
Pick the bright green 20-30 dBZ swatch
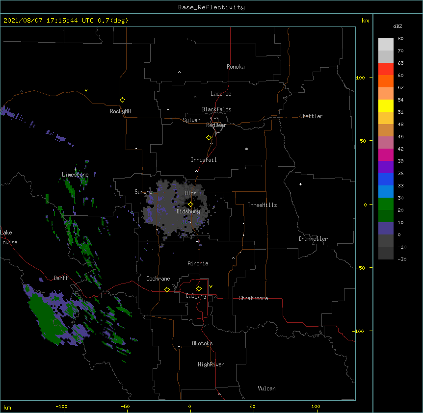386,204
